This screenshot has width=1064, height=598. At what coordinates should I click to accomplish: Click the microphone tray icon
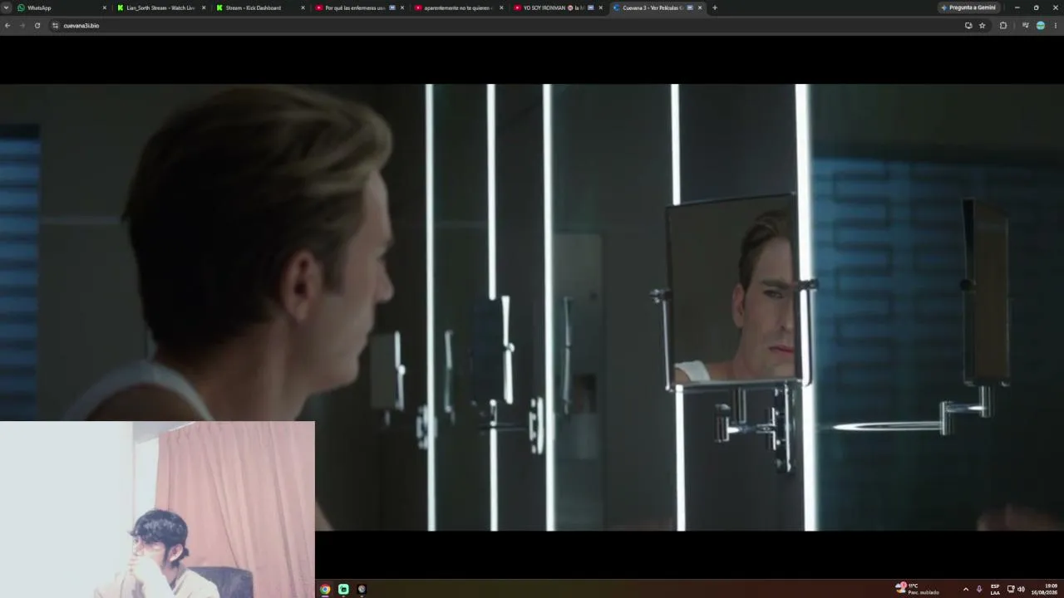pyautogui.click(x=979, y=589)
